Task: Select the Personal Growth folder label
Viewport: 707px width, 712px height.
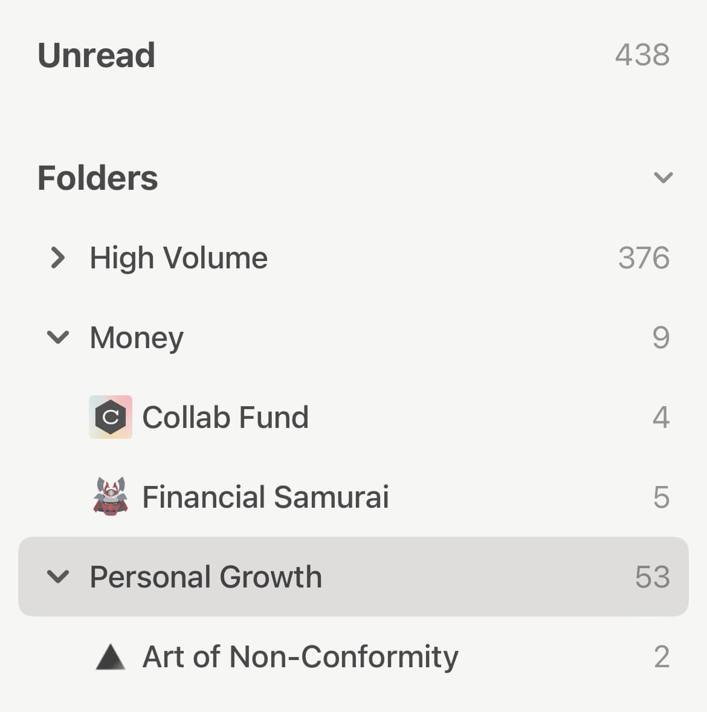Action: pos(205,577)
